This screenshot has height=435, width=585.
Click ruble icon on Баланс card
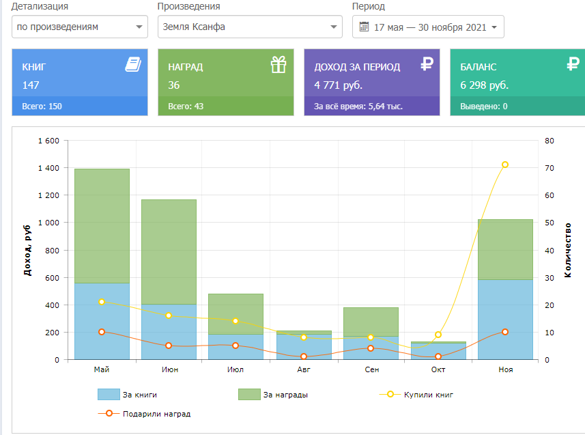pyautogui.click(x=573, y=65)
